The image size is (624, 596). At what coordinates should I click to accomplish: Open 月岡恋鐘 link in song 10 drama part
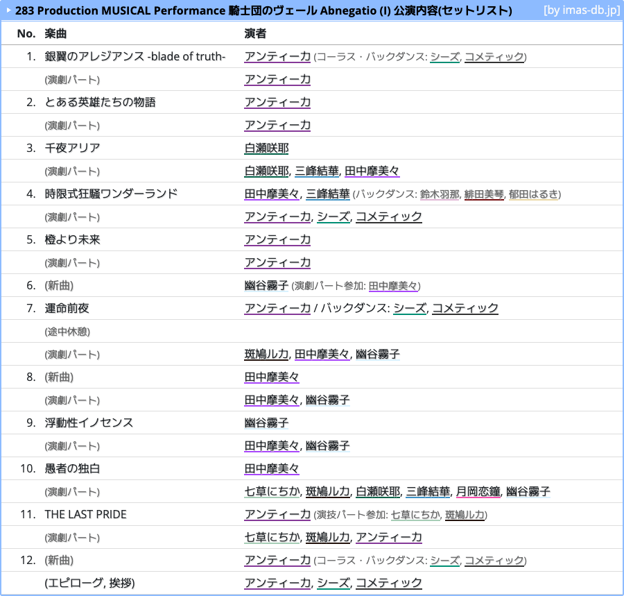tap(478, 491)
